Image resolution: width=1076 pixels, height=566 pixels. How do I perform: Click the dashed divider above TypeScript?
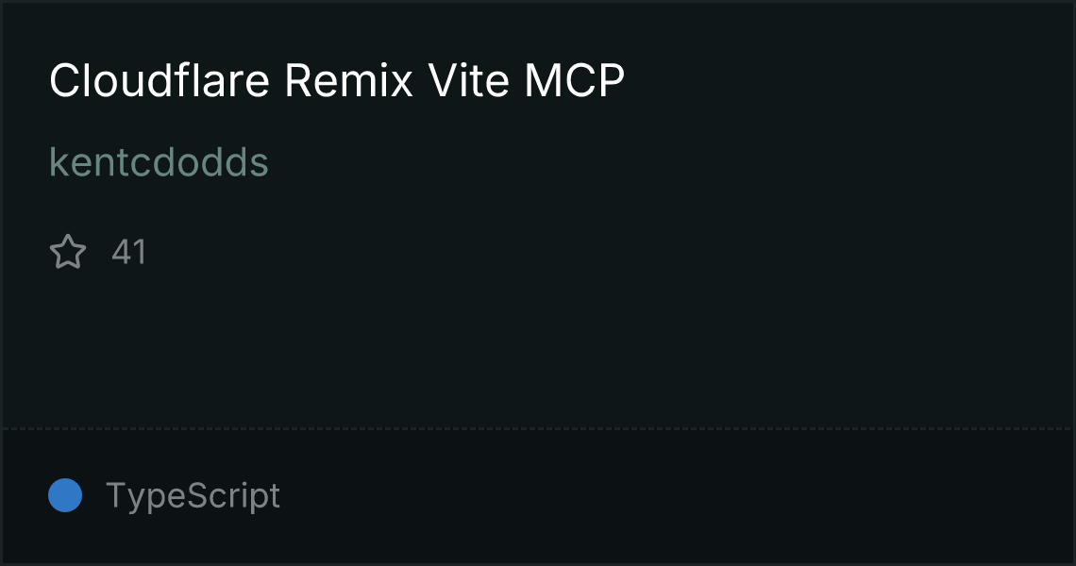point(538,429)
